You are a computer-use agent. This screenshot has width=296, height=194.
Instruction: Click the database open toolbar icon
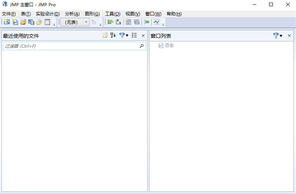(31, 22)
